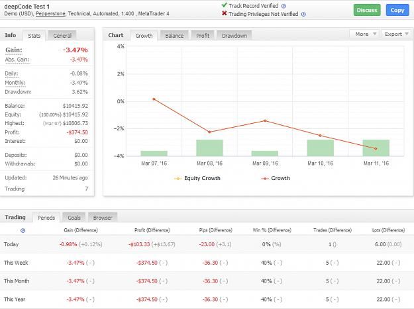The height and width of the screenshot is (309, 414).
Task: Click the Mar 11 growth data point
Action: [376, 149]
